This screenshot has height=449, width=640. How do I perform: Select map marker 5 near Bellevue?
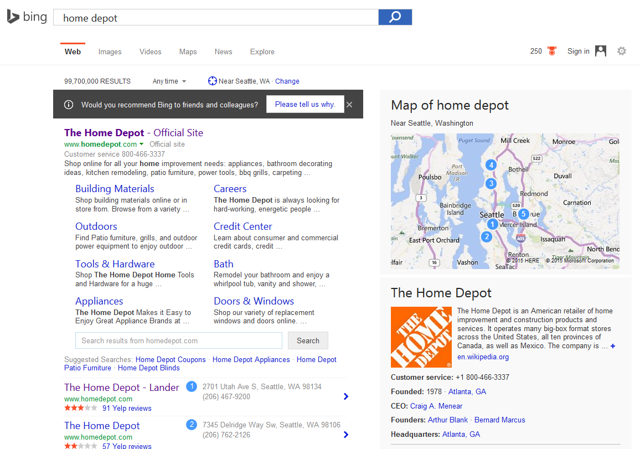[x=523, y=213]
